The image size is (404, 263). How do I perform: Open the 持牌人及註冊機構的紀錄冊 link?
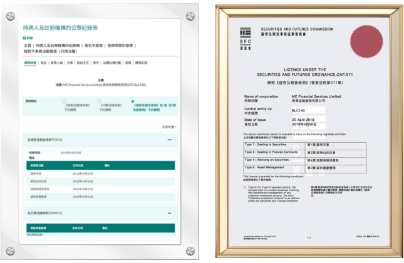[x=58, y=46]
